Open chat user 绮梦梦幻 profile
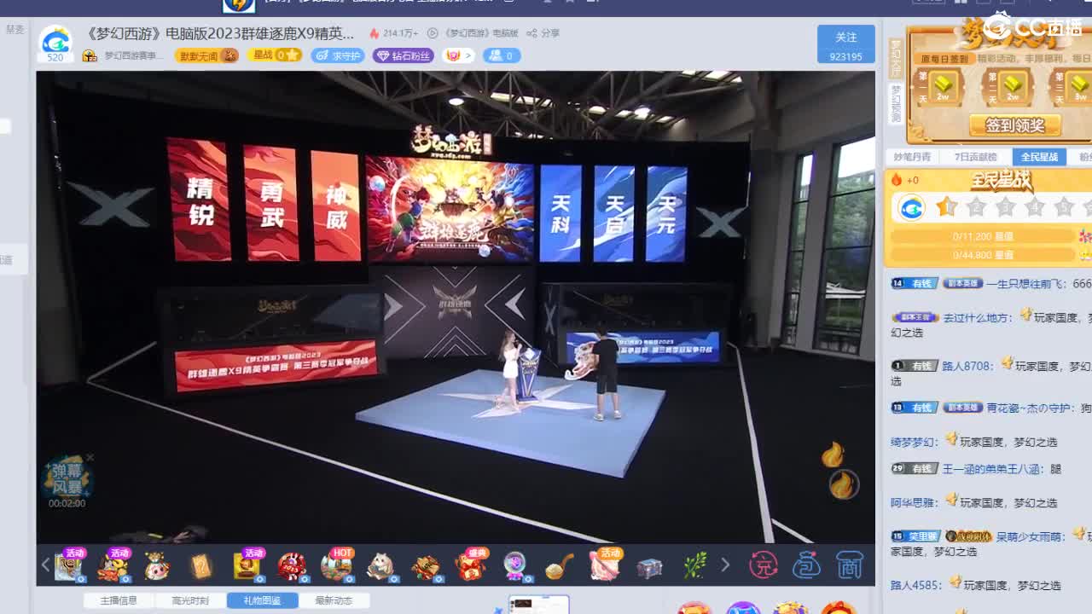The image size is (1092, 614). pos(915,442)
